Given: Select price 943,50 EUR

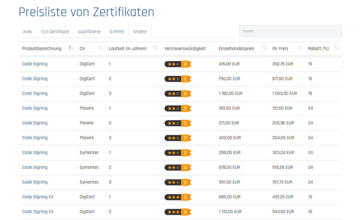Looking at the screenshot, I should (x=283, y=212).
